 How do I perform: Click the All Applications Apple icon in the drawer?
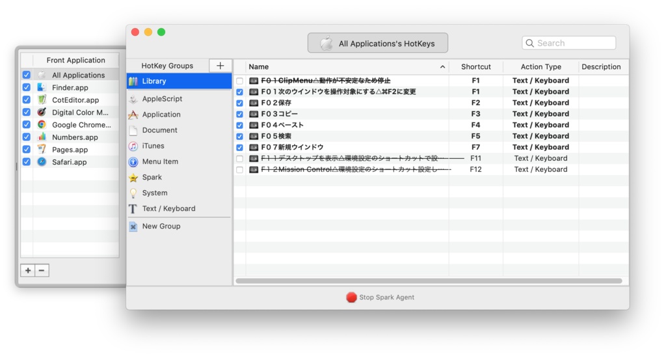pyautogui.click(x=42, y=76)
